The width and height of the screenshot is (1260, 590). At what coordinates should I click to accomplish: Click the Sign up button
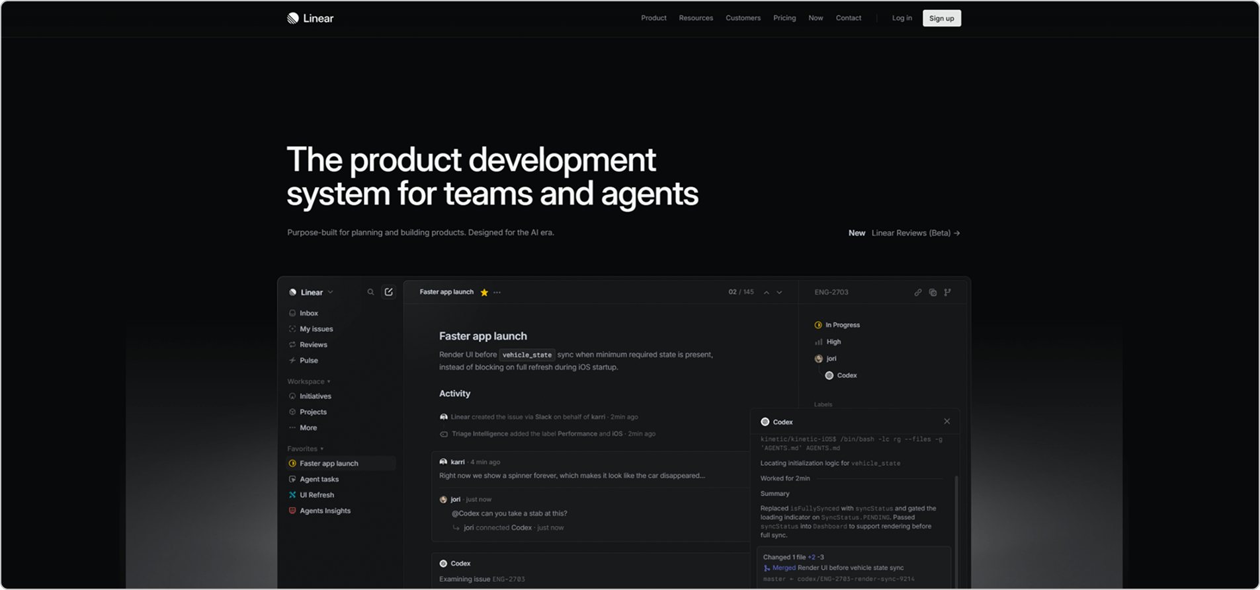pyautogui.click(x=942, y=18)
